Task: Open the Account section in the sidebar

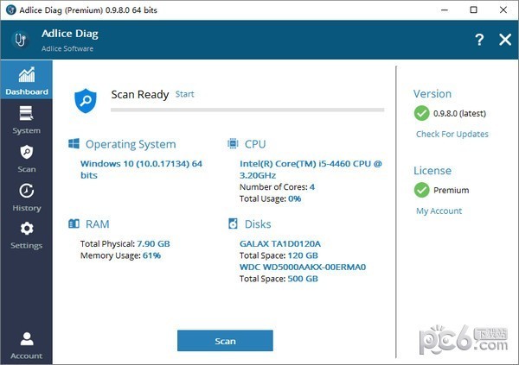Action: tap(27, 345)
